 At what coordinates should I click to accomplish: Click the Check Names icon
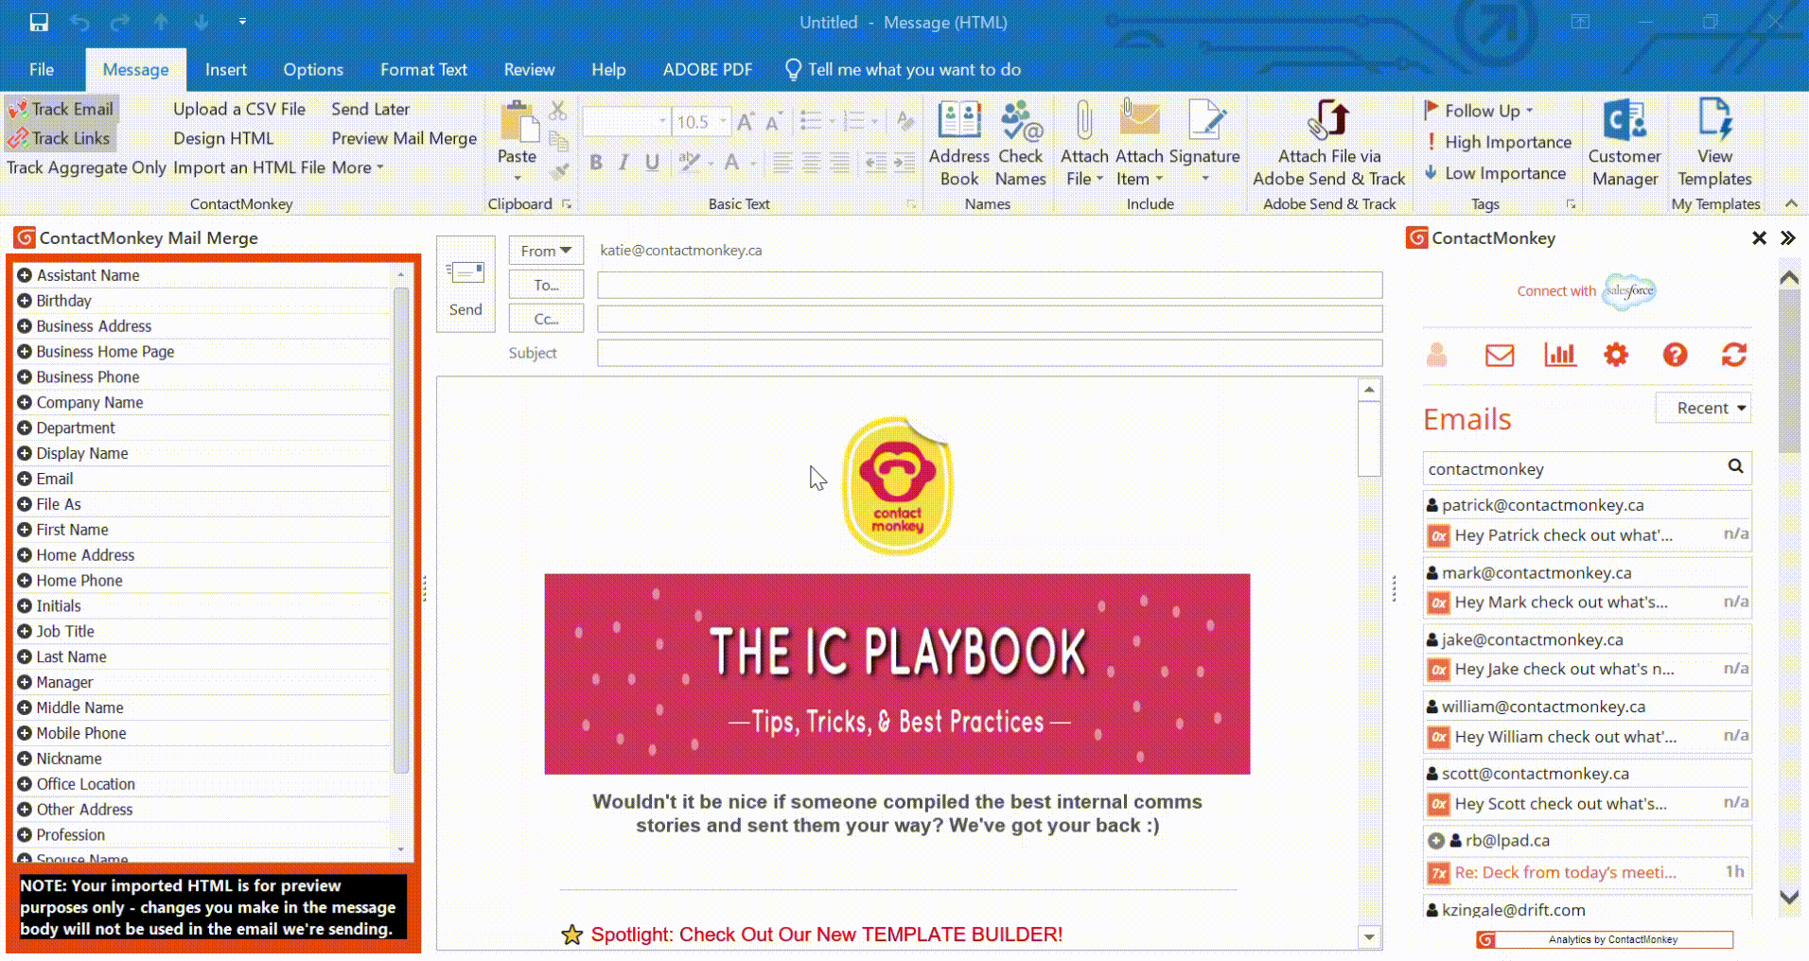click(1021, 121)
